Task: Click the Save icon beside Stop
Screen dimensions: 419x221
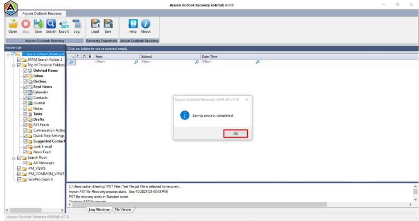Action: [38, 24]
